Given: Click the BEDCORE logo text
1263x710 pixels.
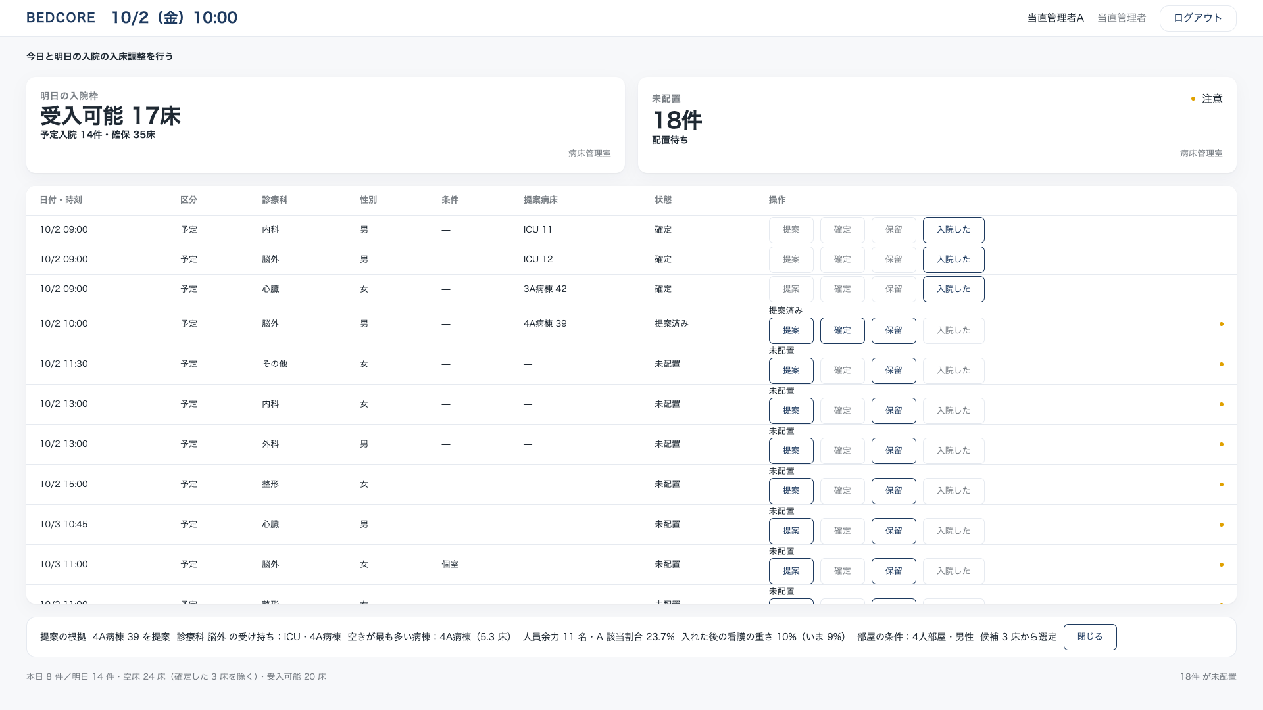Looking at the screenshot, I should 61,18.
